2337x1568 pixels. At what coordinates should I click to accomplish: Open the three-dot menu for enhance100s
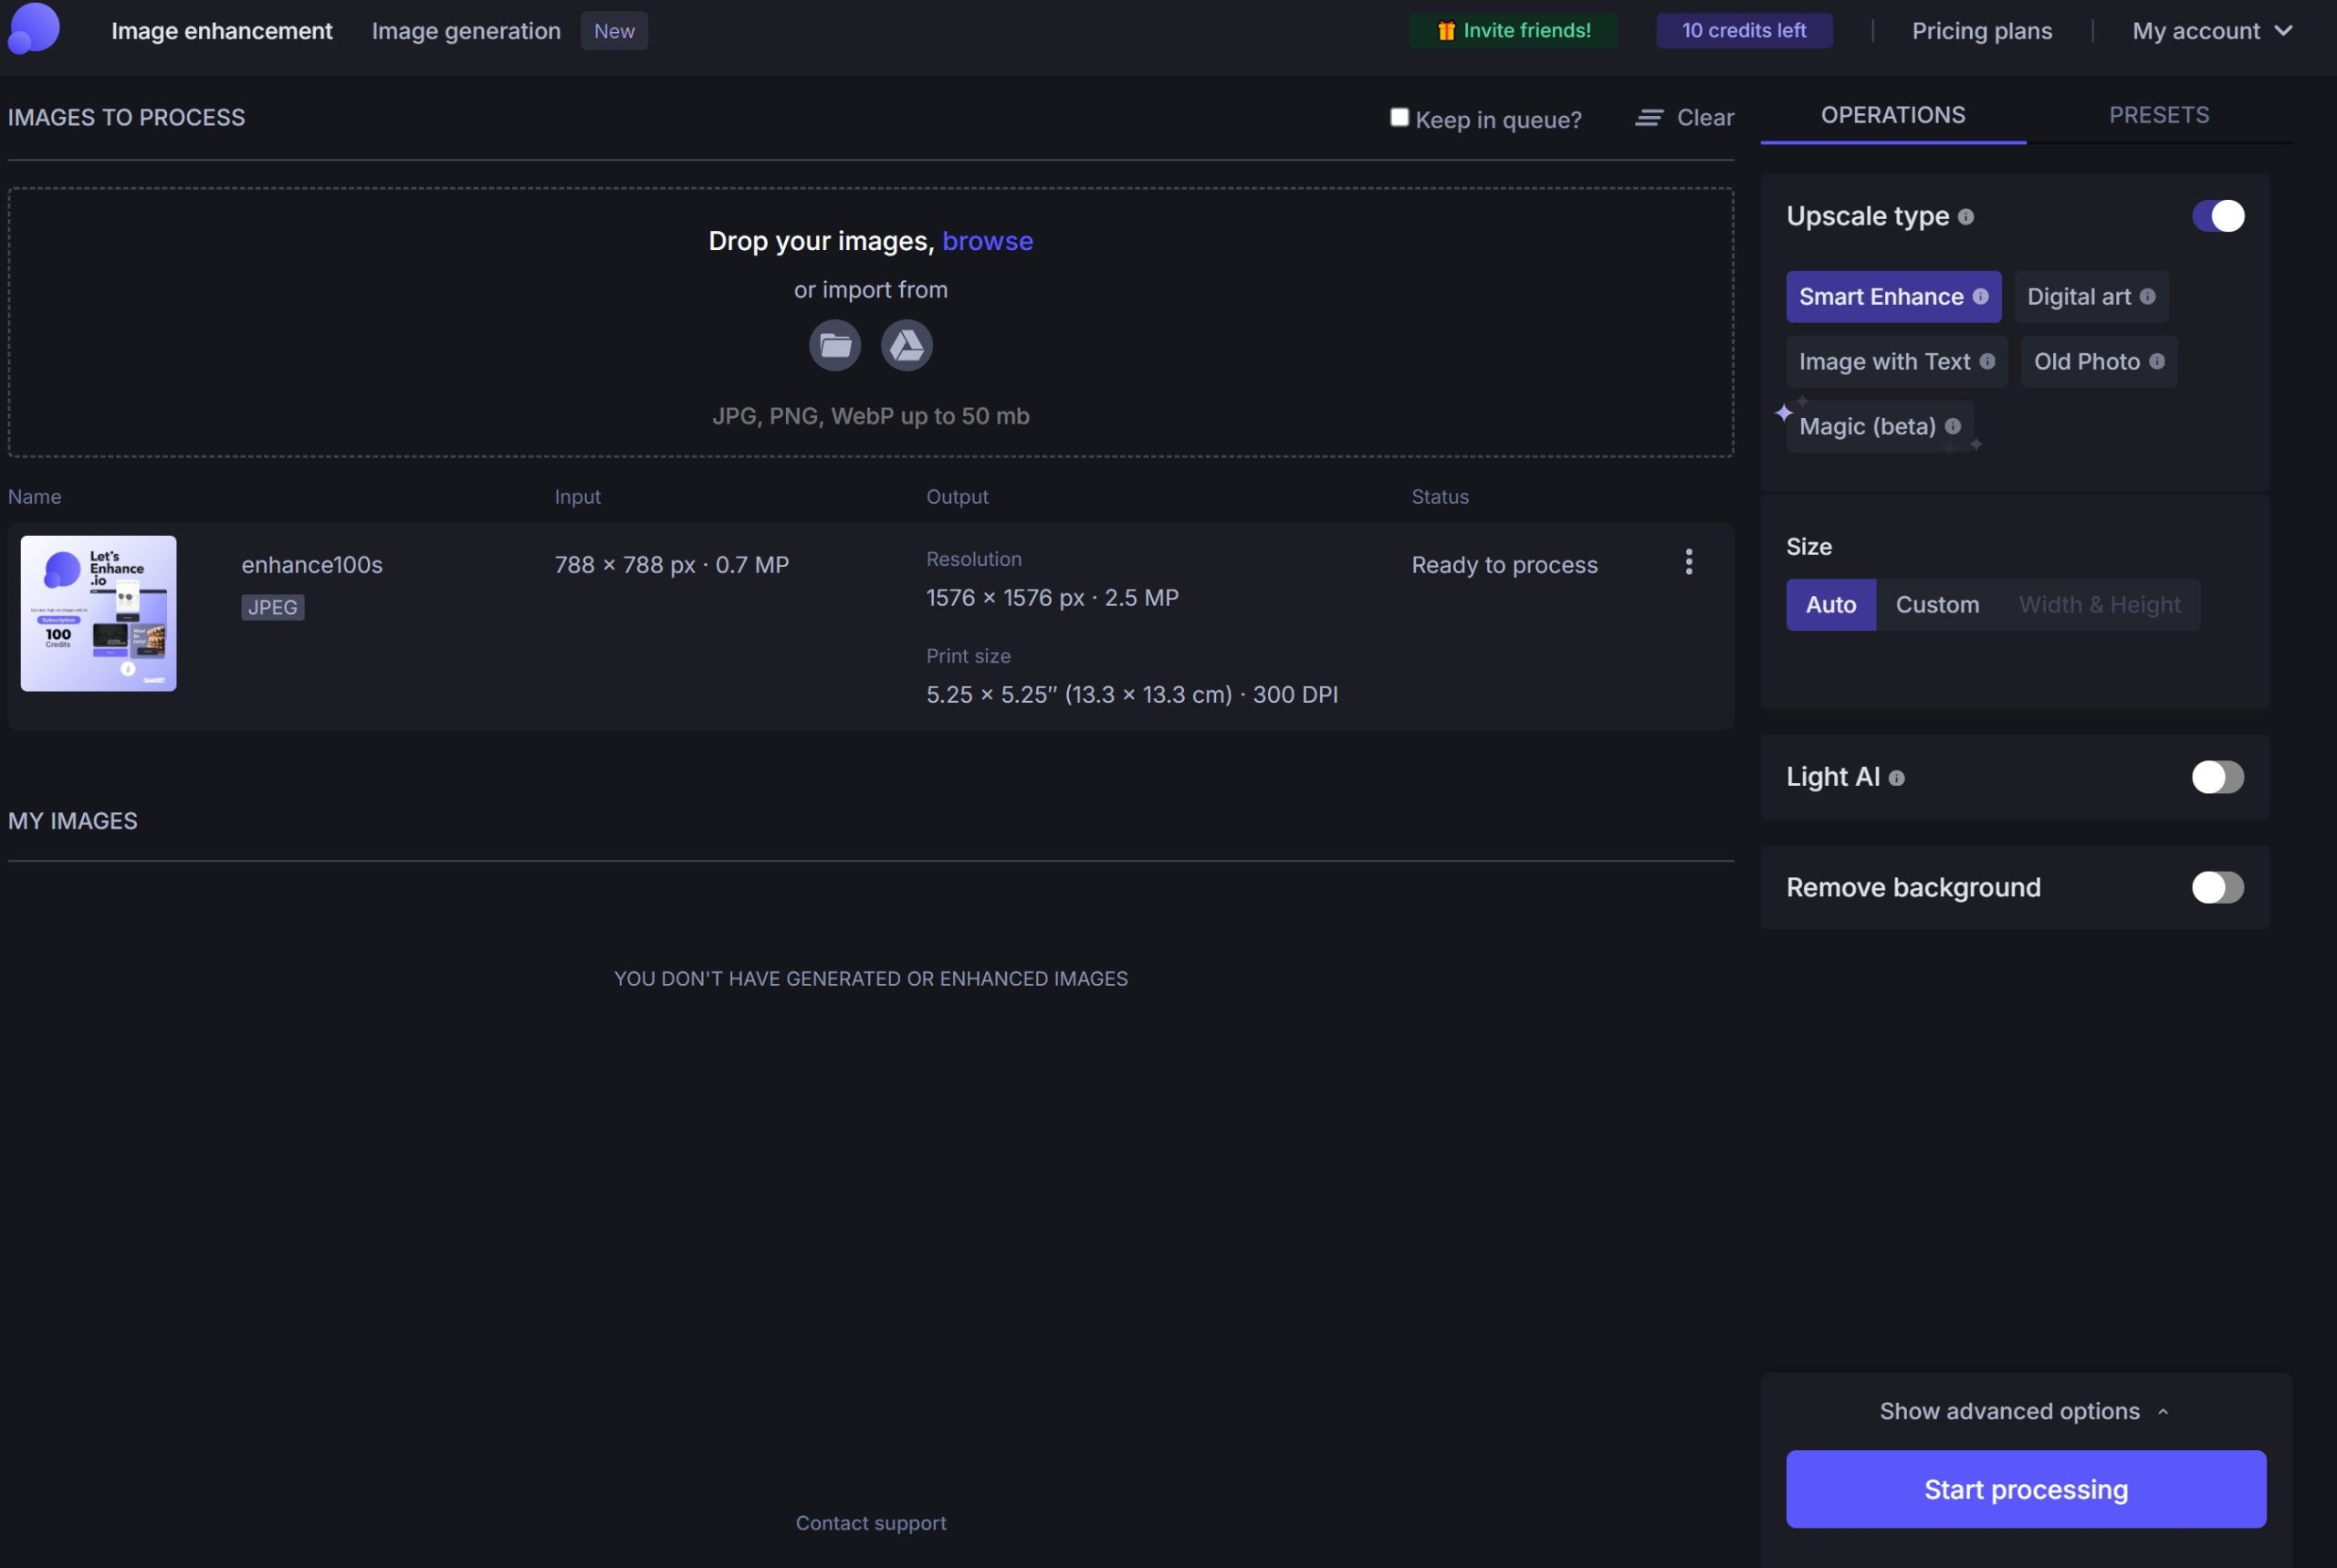1688,562
